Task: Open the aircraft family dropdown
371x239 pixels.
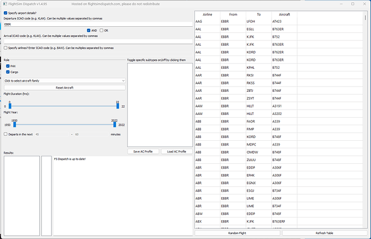Action: click(65, 81)
